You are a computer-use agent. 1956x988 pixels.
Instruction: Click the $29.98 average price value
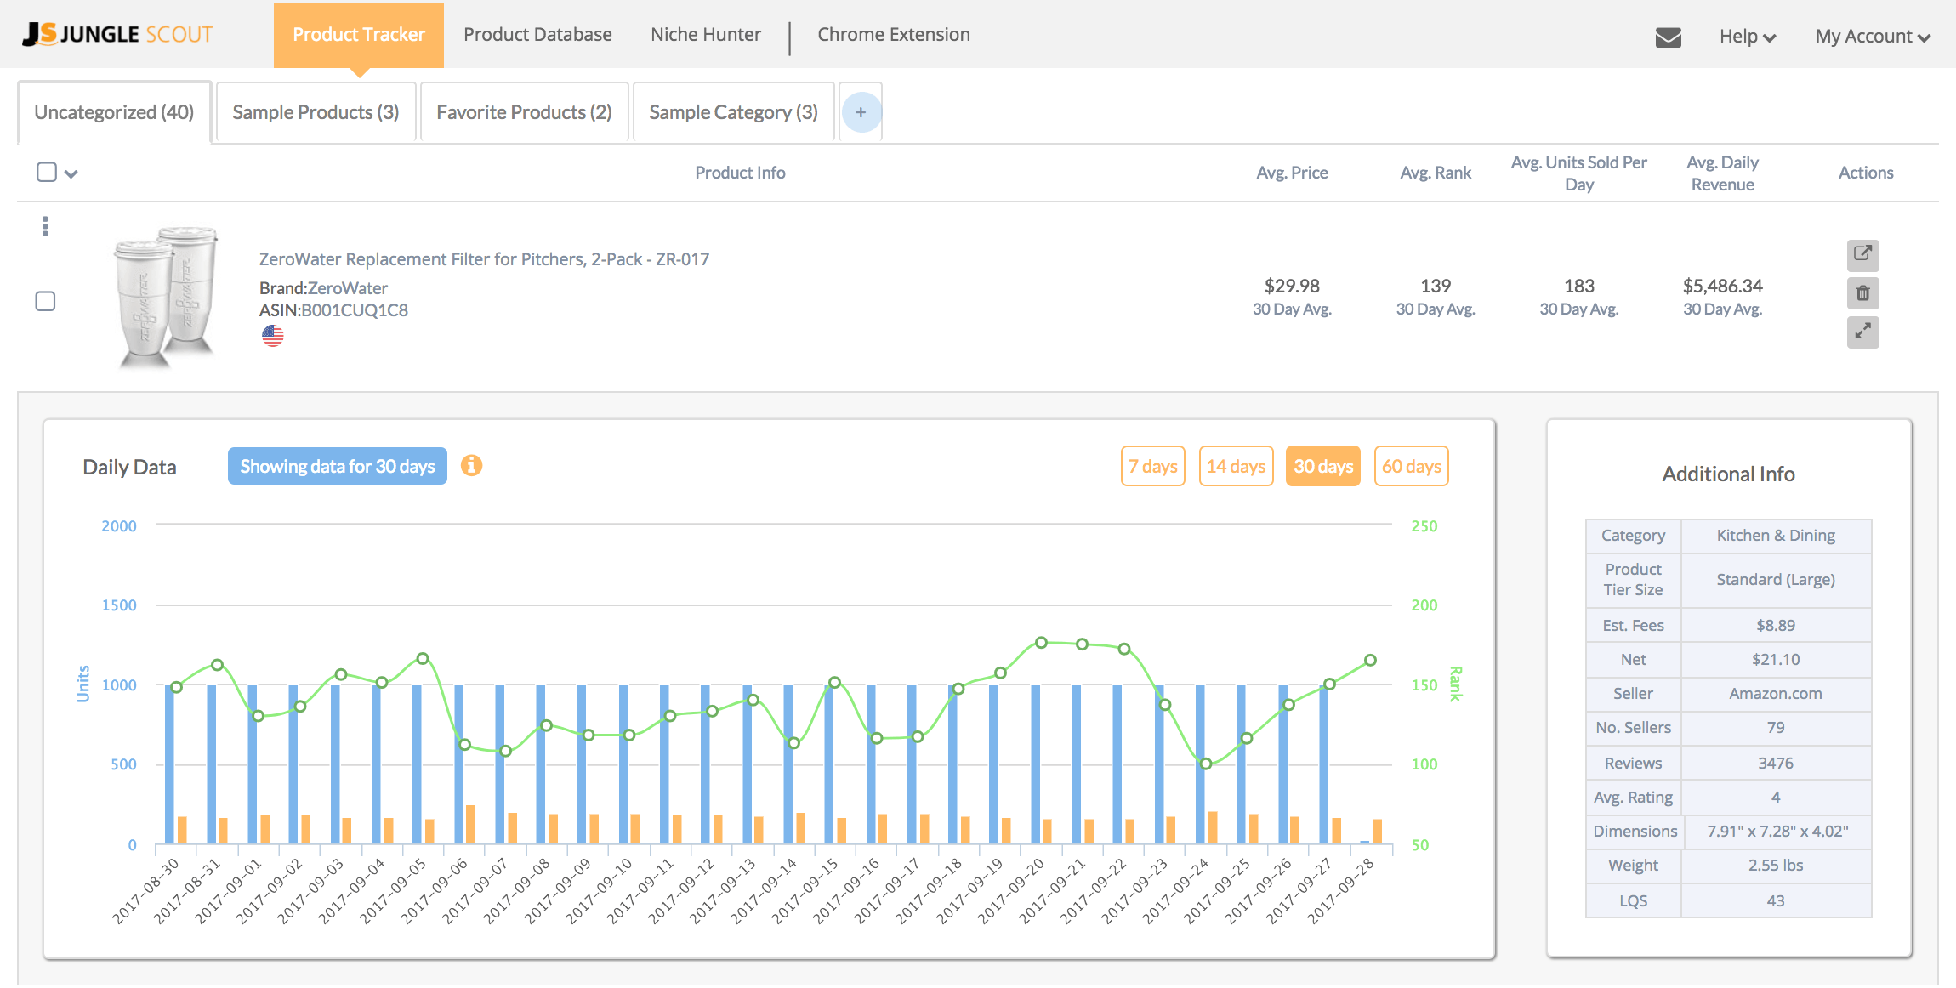1292,286
